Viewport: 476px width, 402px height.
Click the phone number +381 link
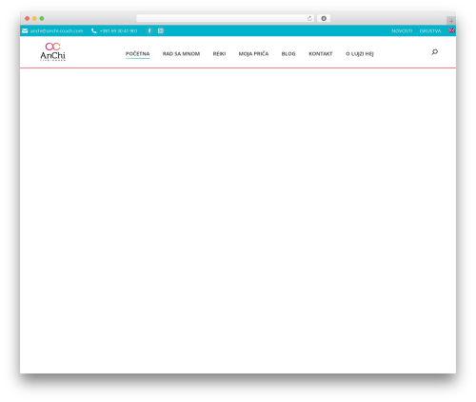tap(118, 31)
